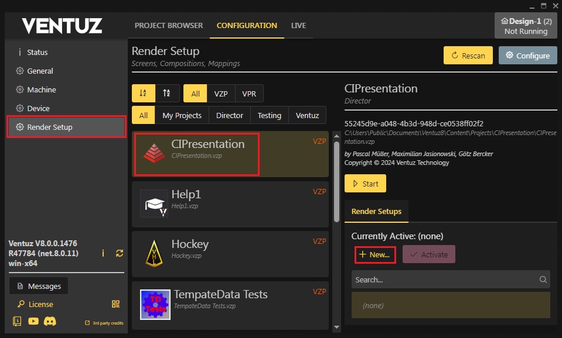
Task: Click the QR code icon beside License
Action: (x=116, y=304)
